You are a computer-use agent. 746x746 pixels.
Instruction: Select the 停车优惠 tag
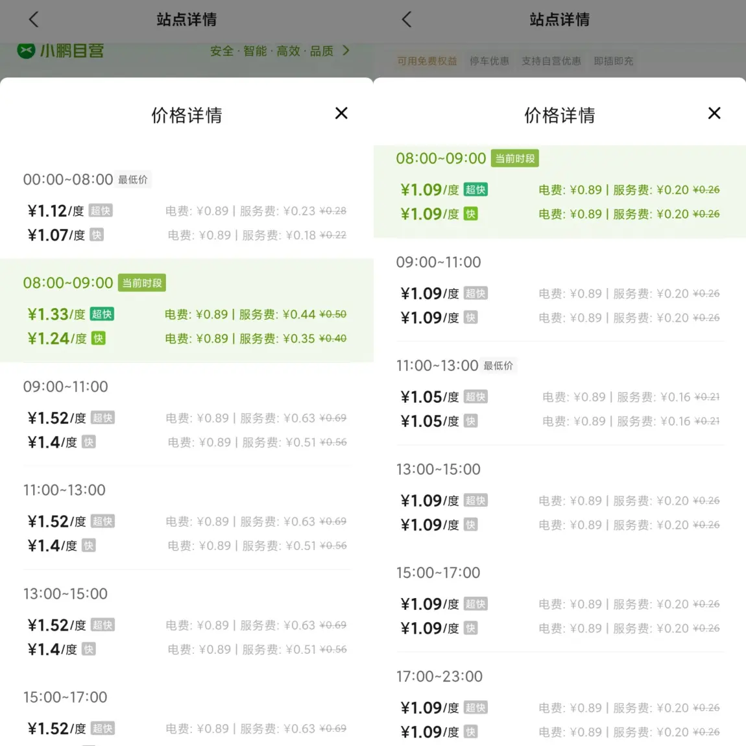pos(489,61)
